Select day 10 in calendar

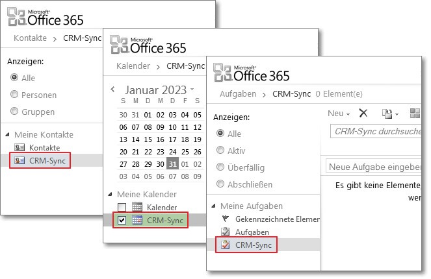[x=173, y=127]
